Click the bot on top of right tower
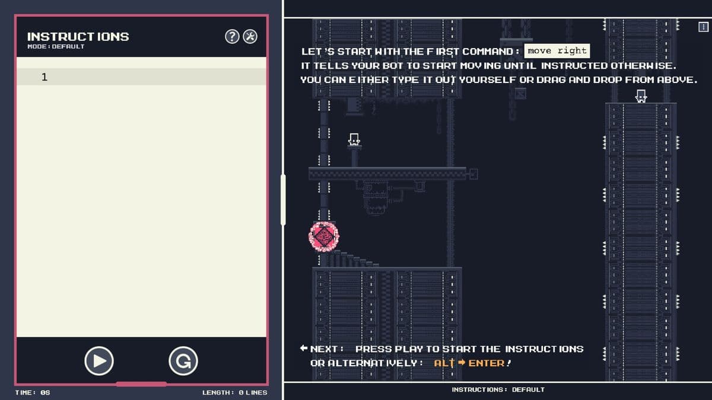The height and width of the screenshot is (400, 712). click(641, 95)
